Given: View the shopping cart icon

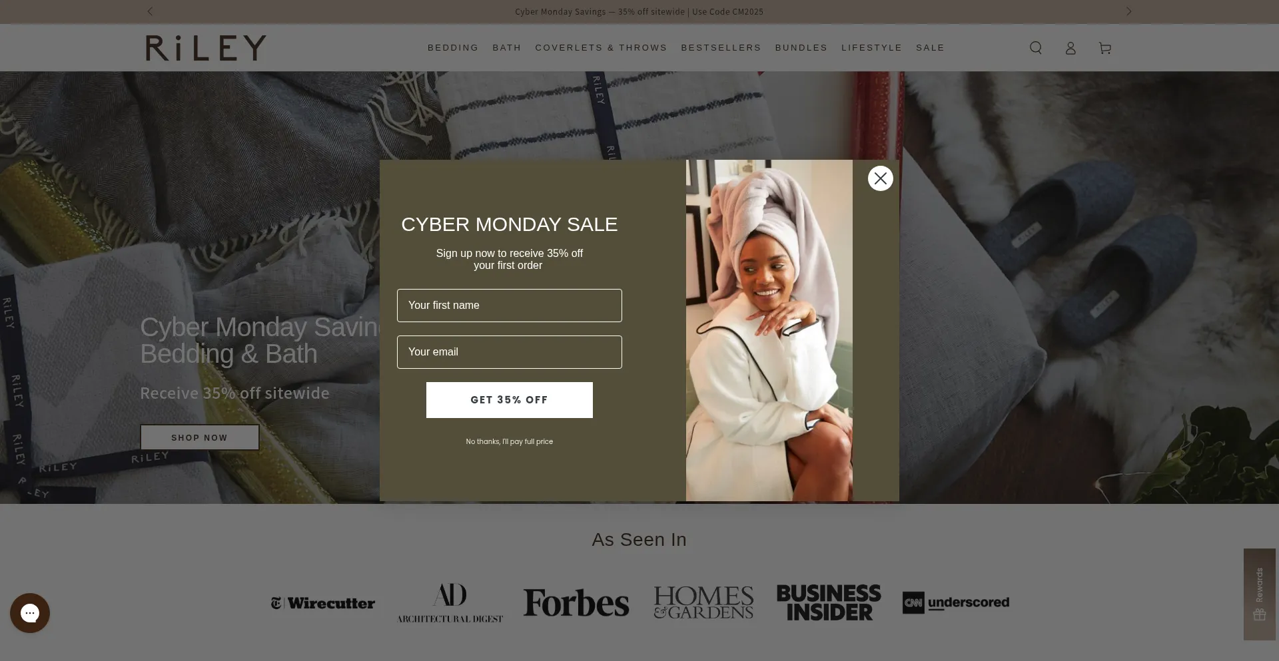Looking at the screenshot, I should point(1104,48).
